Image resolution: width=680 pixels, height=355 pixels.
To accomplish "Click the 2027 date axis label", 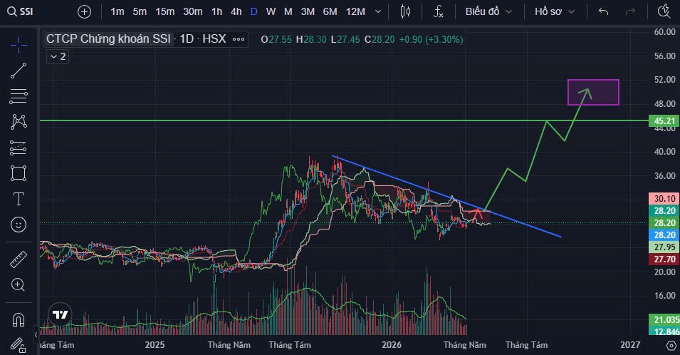I will point(630,344).
